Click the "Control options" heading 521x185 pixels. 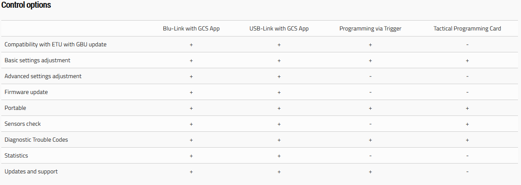(26, 6)
